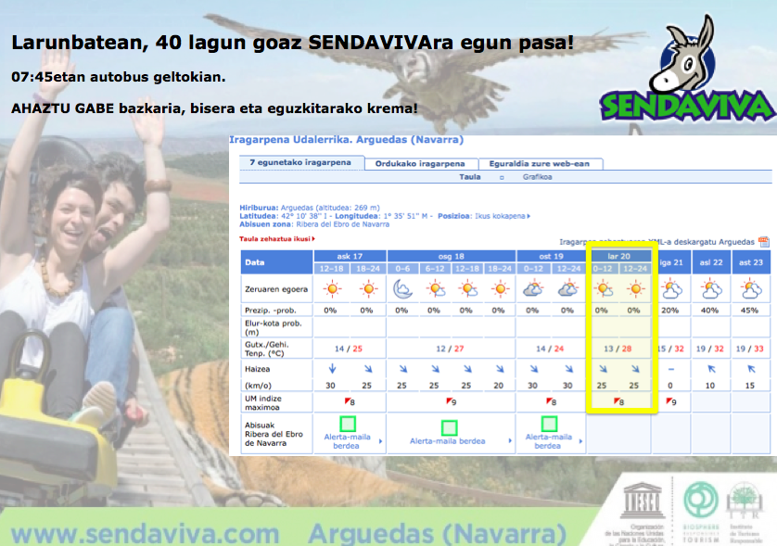Click the XML download icon beside Arguedas
This screenshot has height=546, width=777.
pos(764,242)
